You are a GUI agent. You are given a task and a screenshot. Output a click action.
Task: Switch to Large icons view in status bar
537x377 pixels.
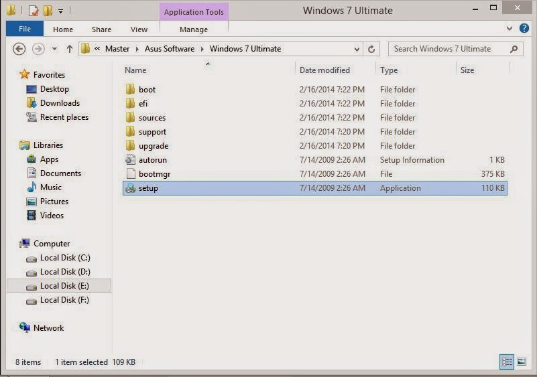tap(522, 362)
